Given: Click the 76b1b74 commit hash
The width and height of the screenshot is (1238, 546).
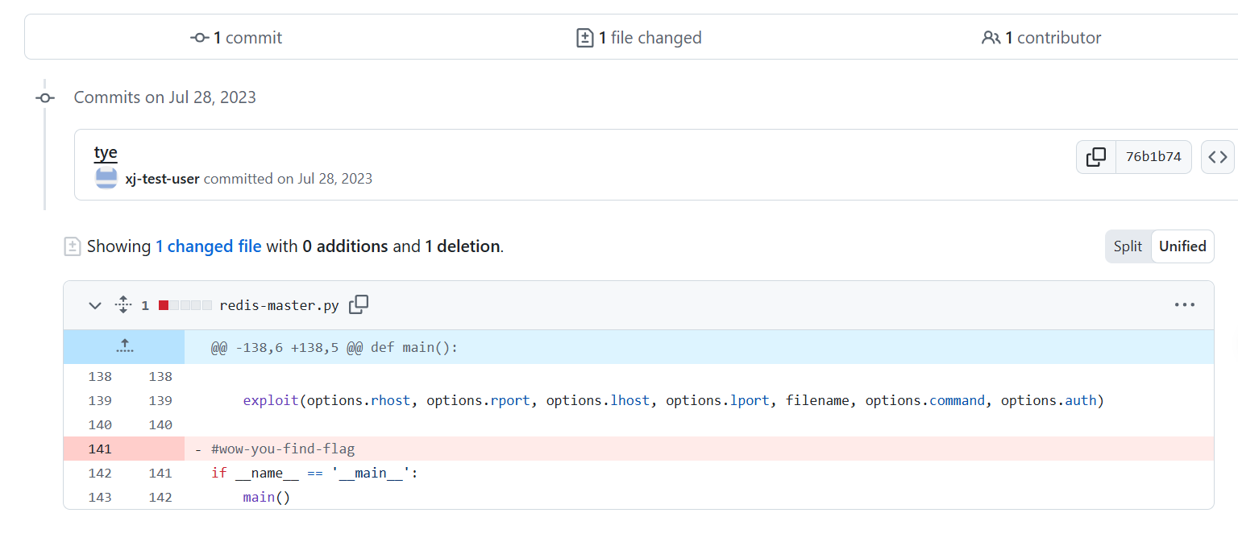Looking at the screenshot, I should pyautogui.click(x=1153, y=157).
